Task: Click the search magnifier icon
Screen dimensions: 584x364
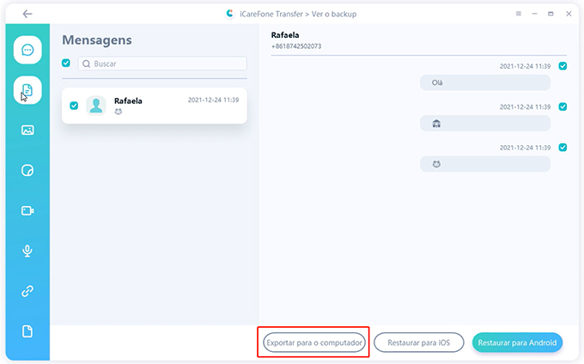Action: coord(87,64)
